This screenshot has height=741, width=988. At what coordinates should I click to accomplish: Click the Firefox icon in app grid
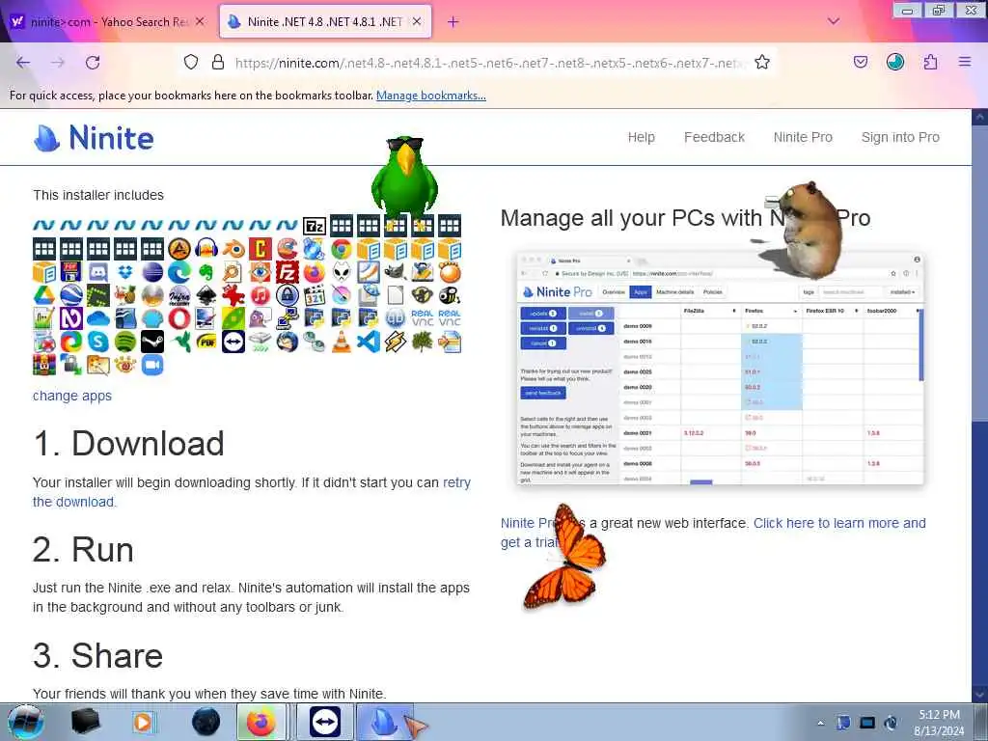(315, 272)
